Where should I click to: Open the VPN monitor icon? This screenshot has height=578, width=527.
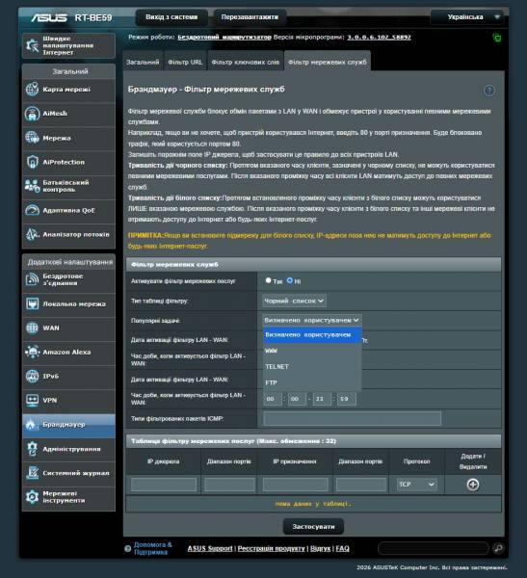[x=32, y=401]
